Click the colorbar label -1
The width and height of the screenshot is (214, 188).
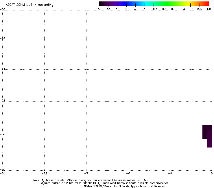144,9
